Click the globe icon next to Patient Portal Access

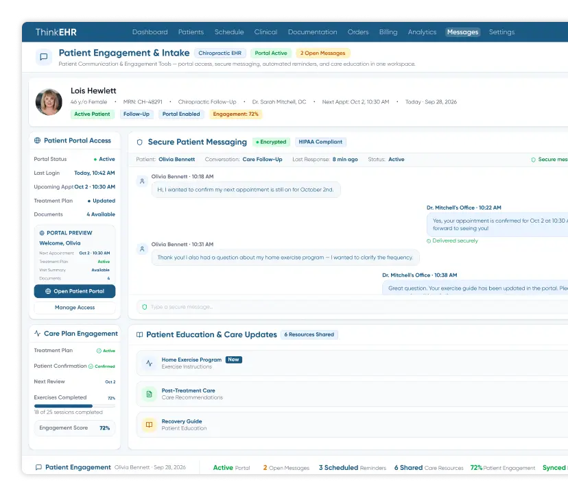tap(37, 140)
